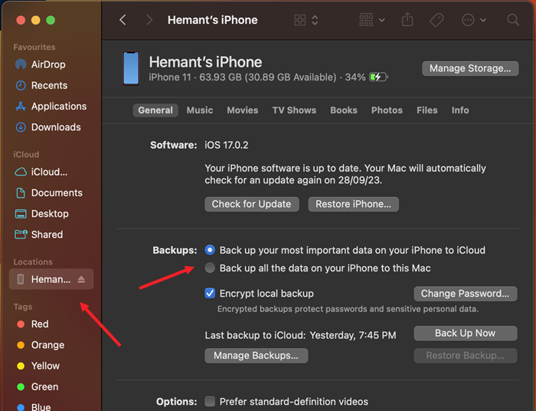Click Change Password button

point(466,294)
